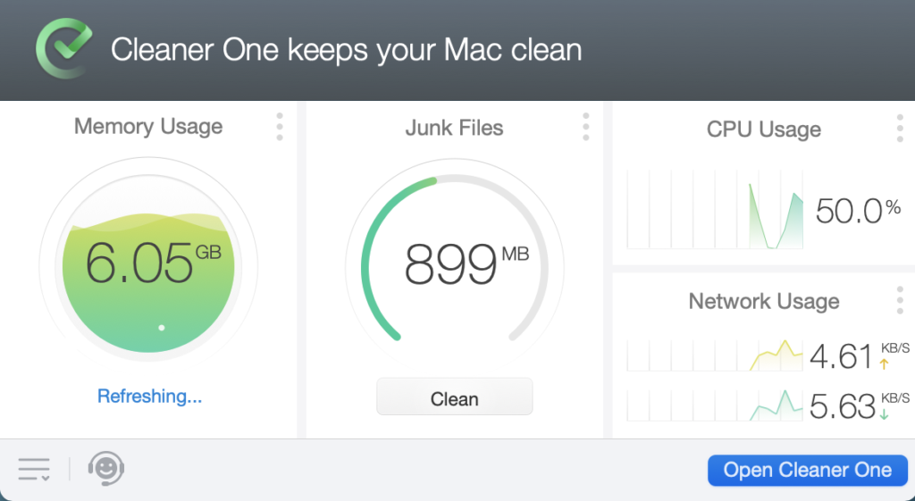Viewport: 915px width, 501px height.
Task: Open Network Usage three-dot options menu
Action: 900,300
